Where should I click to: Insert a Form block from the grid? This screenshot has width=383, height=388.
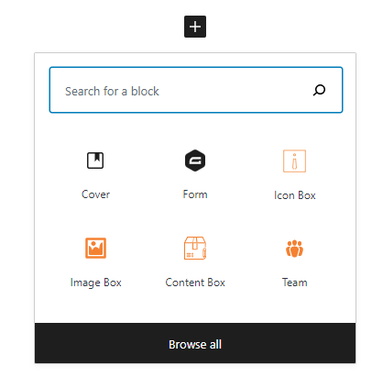pyautogui.click(x=195, y=174)
